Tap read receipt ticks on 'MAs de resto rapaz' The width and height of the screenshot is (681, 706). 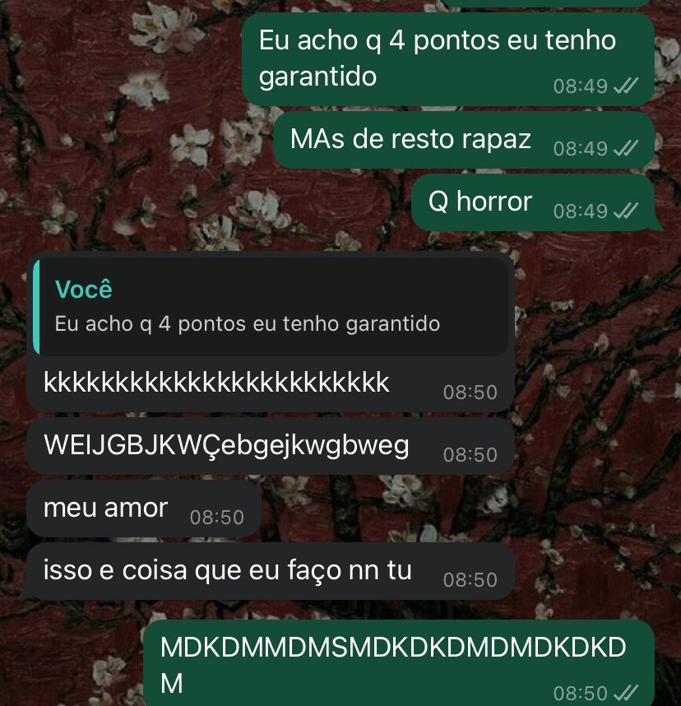click(x=626, y=148)
